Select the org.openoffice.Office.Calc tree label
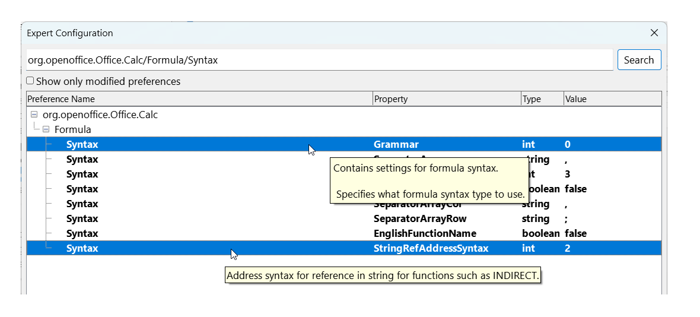The height and width of the screenshot is (317, 700). [x=100, y=115]
